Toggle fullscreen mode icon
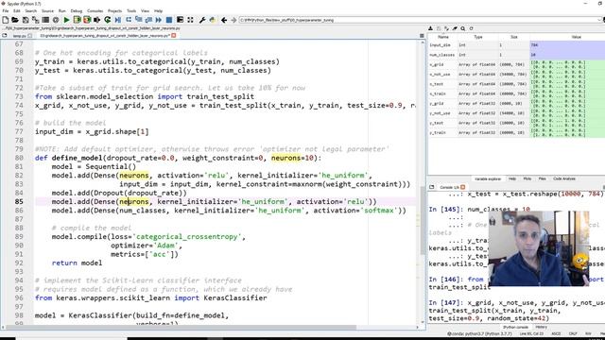Image resolution: width=605 pixels, height=340 pixels. [x=190, y=20]
